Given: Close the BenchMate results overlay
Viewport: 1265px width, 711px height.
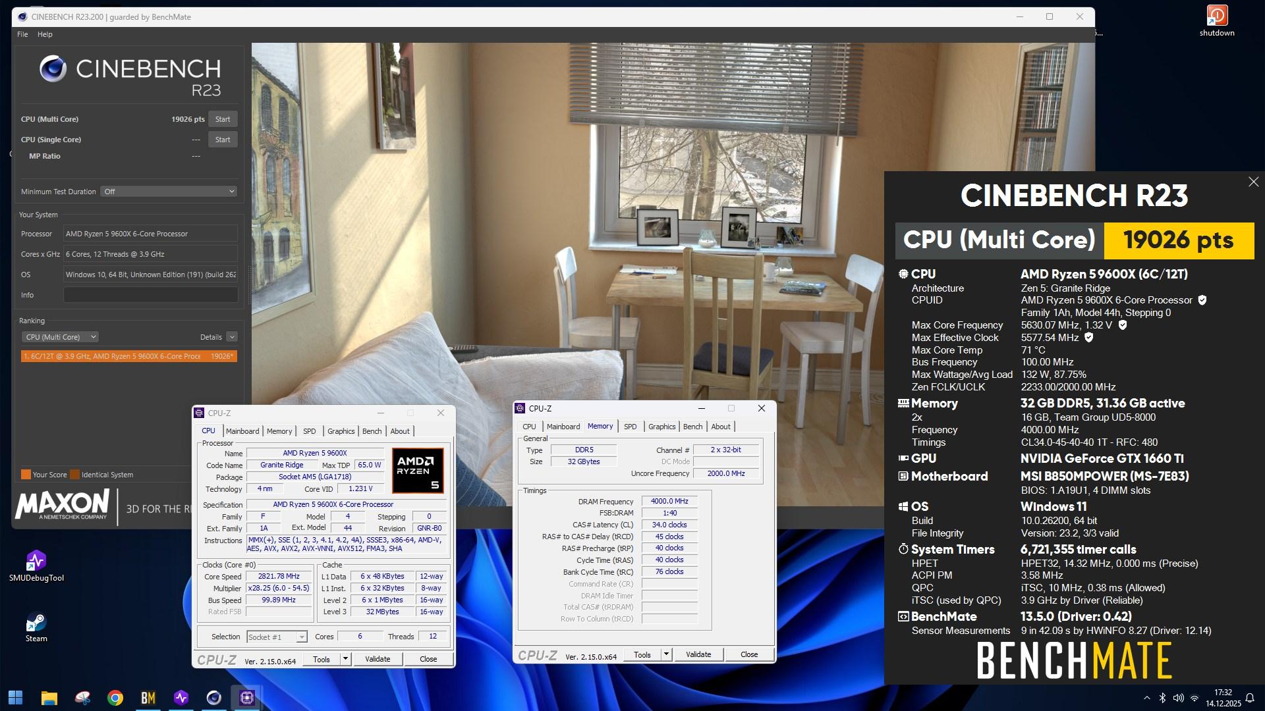Looking at the screenshot, I should [x=1253, y=182].
